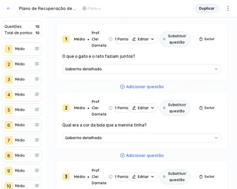Click trash icon to delete question 2
Screen dimensions: 237x189
pos(201,108)
